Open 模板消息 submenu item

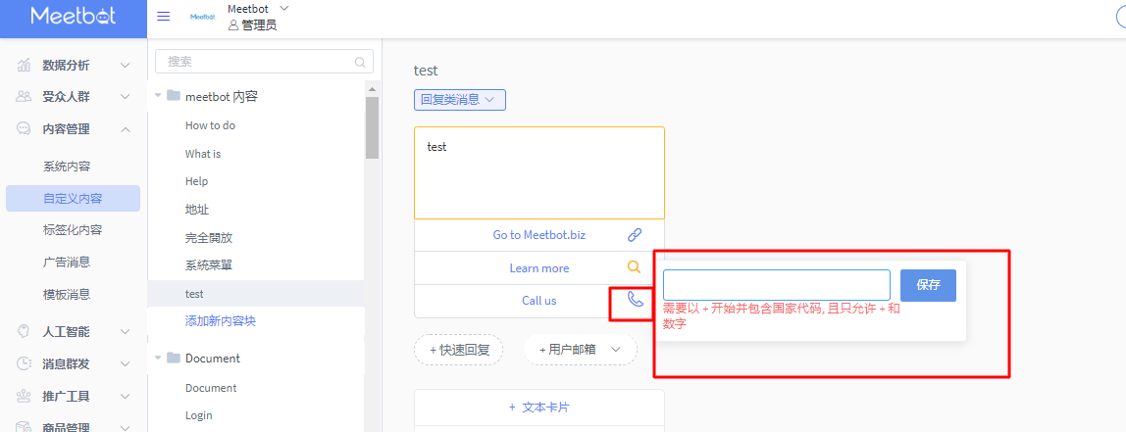67,294
